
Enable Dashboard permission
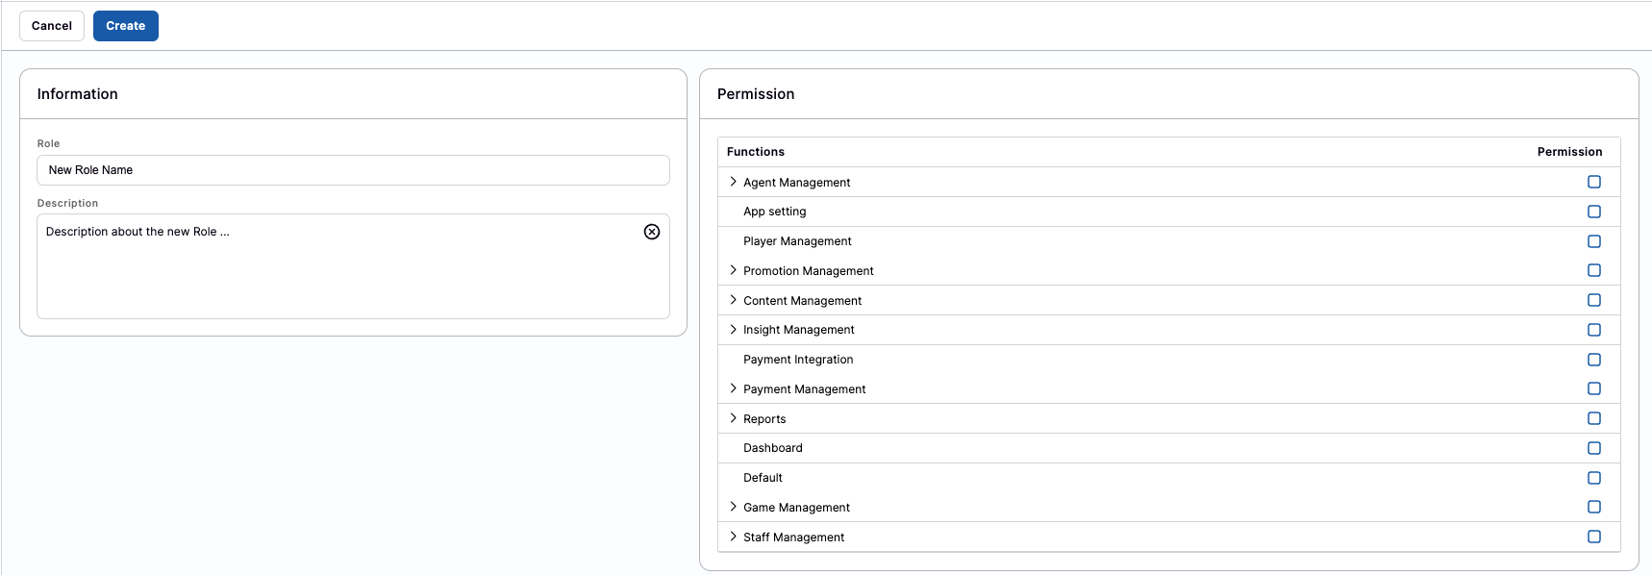tap(1594, 448)
